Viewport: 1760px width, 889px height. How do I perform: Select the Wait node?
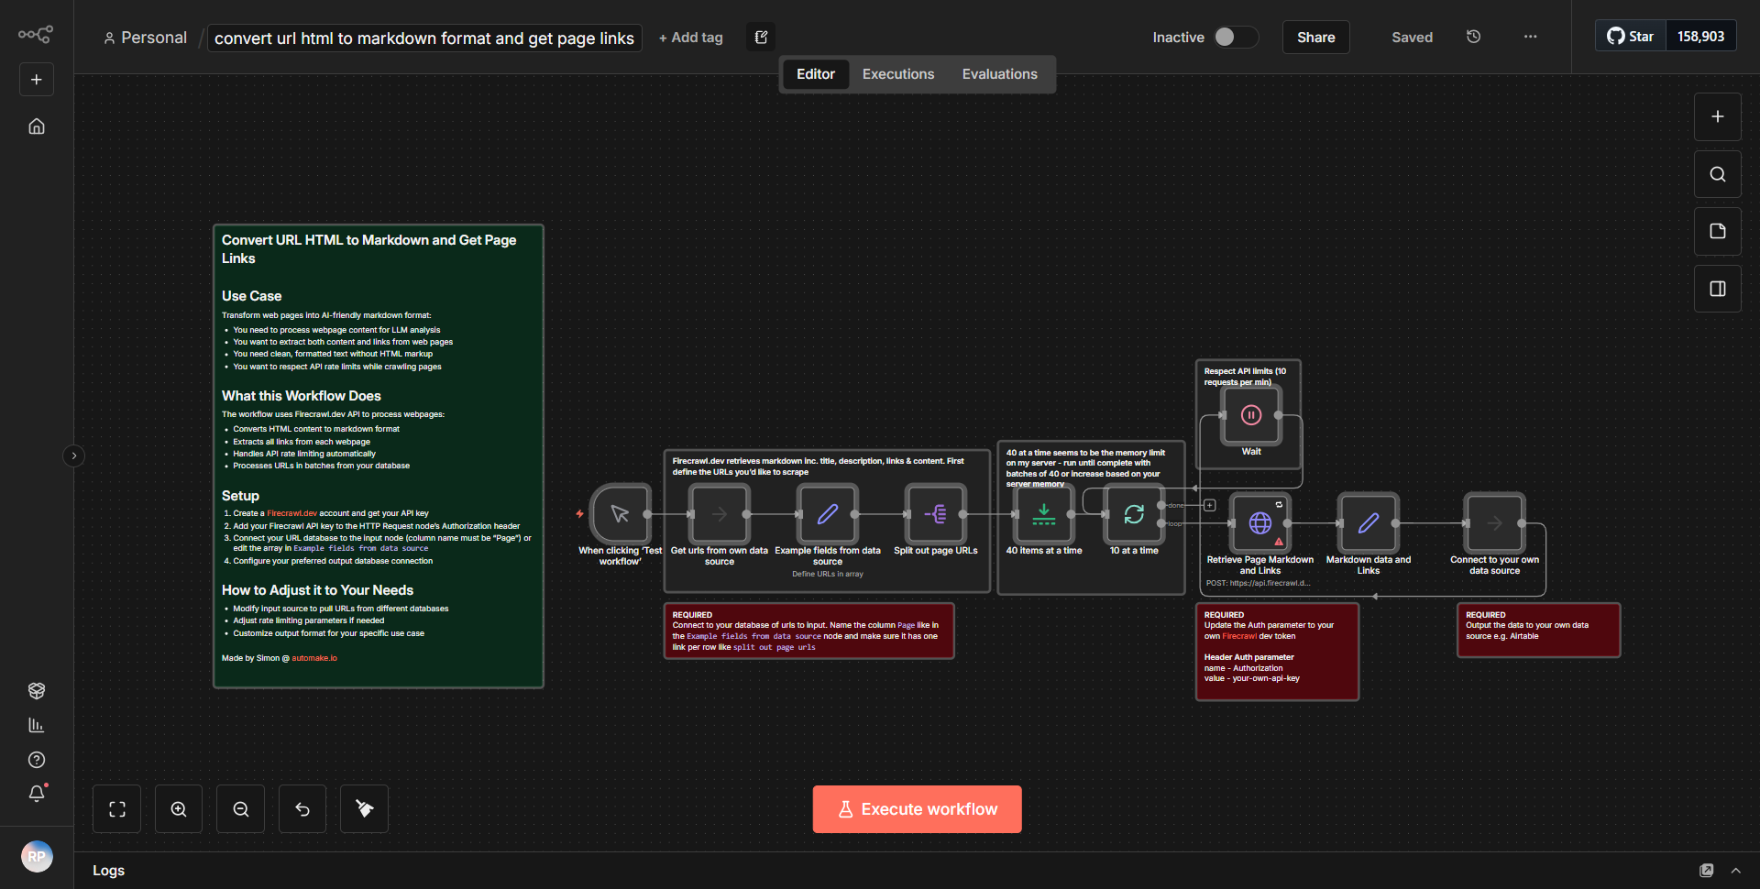pyautogui.click(x=1251, y=415)
